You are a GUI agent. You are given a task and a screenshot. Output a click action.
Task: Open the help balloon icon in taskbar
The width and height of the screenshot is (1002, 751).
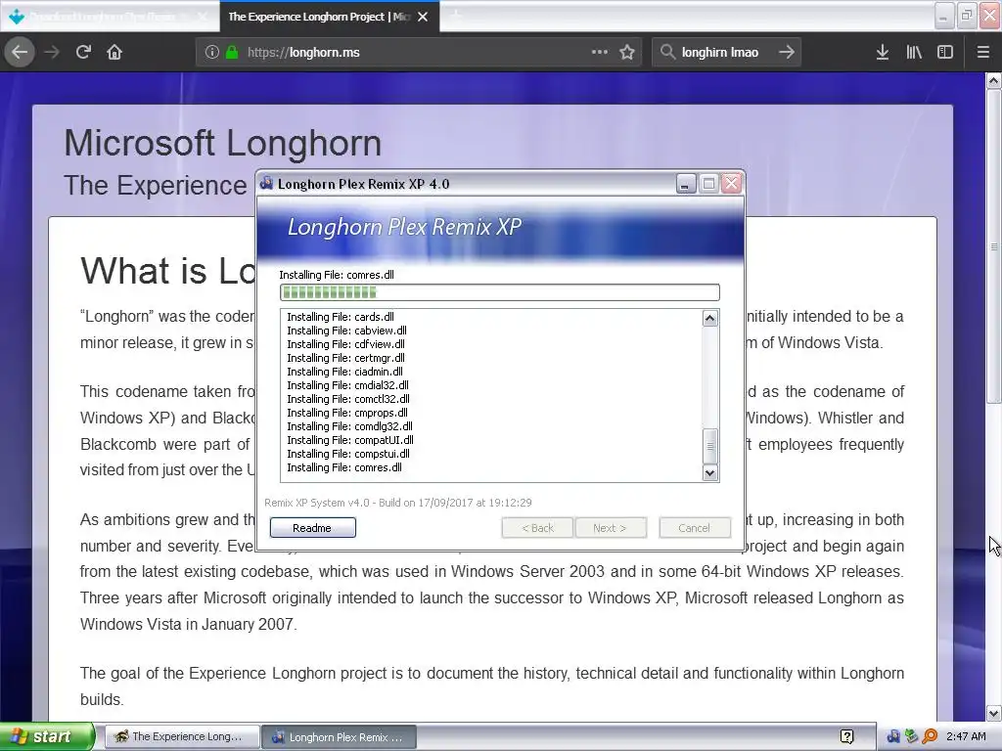click(x=846, y=736)
